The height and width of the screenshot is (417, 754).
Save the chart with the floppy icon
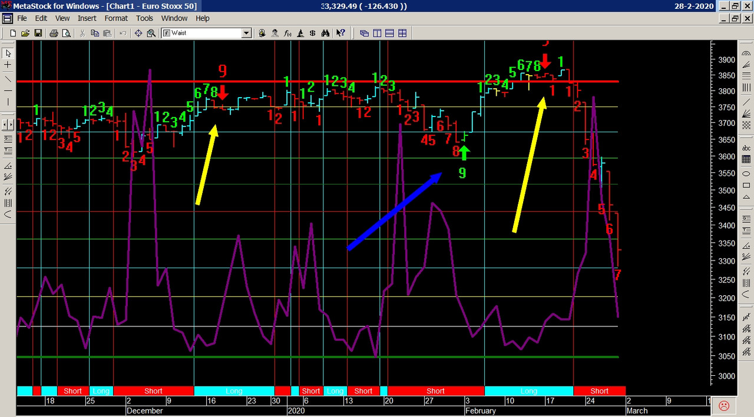coord(38,33)
